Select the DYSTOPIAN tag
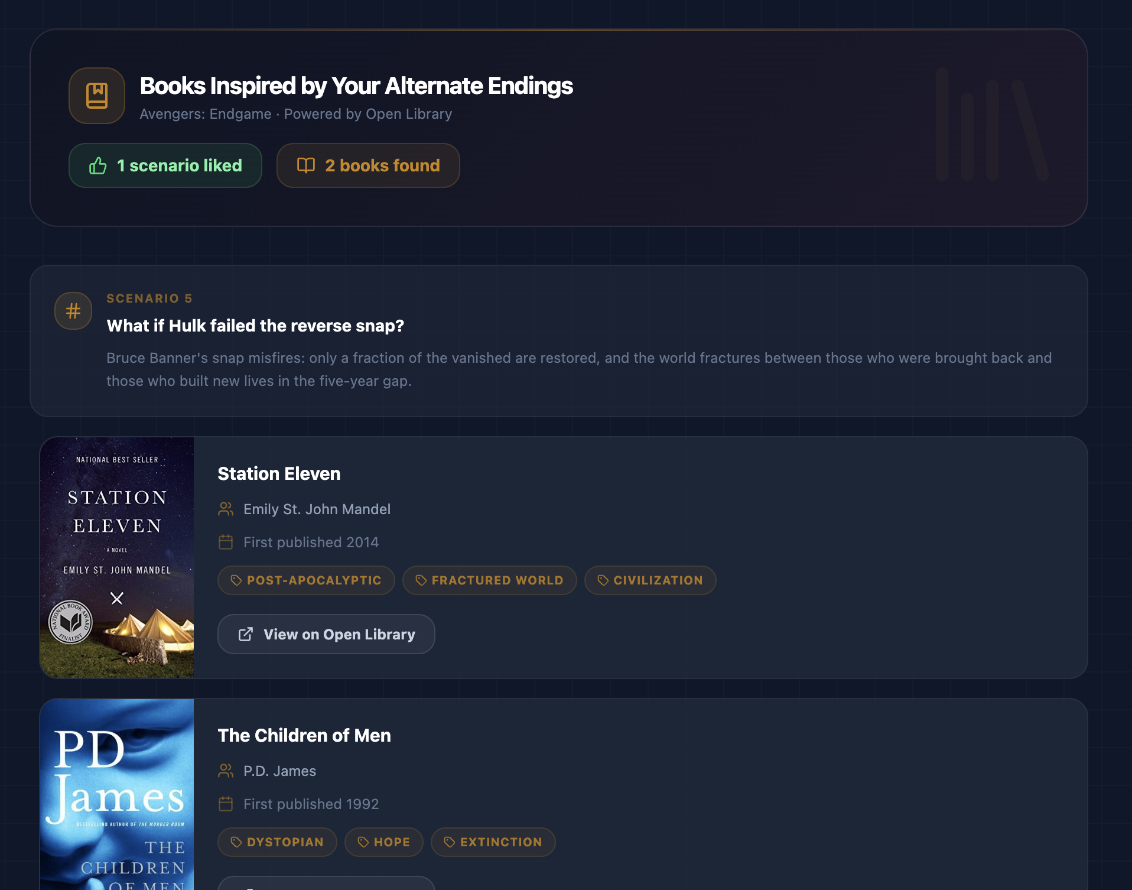This screenshot has height=890, width=1132. click(x=277, y=842)
